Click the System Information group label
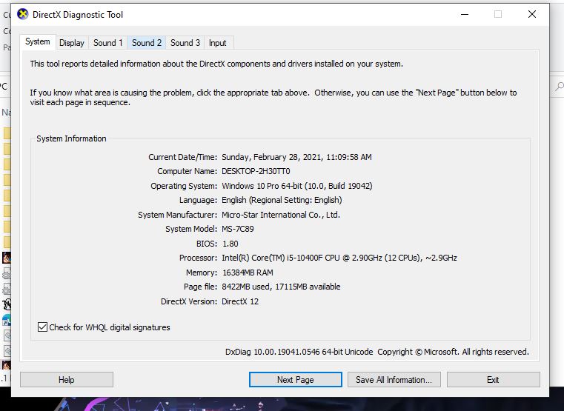Screen dimensions: 564x411 pos(71,138)
